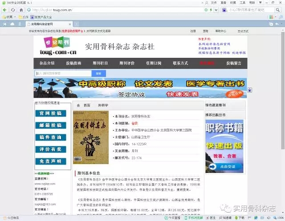This screenshot has height=221, width=285.
Task: Click the address bar URL field
Action: click(116, 10)
